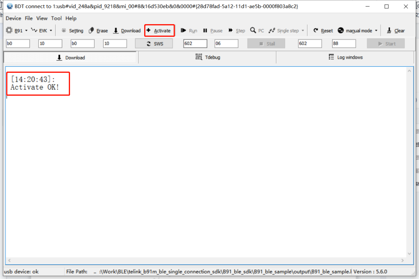The width and height of the screenshot is (419, 279).
Task: Click the Reset arrow icon
Action: coord(316,31)
